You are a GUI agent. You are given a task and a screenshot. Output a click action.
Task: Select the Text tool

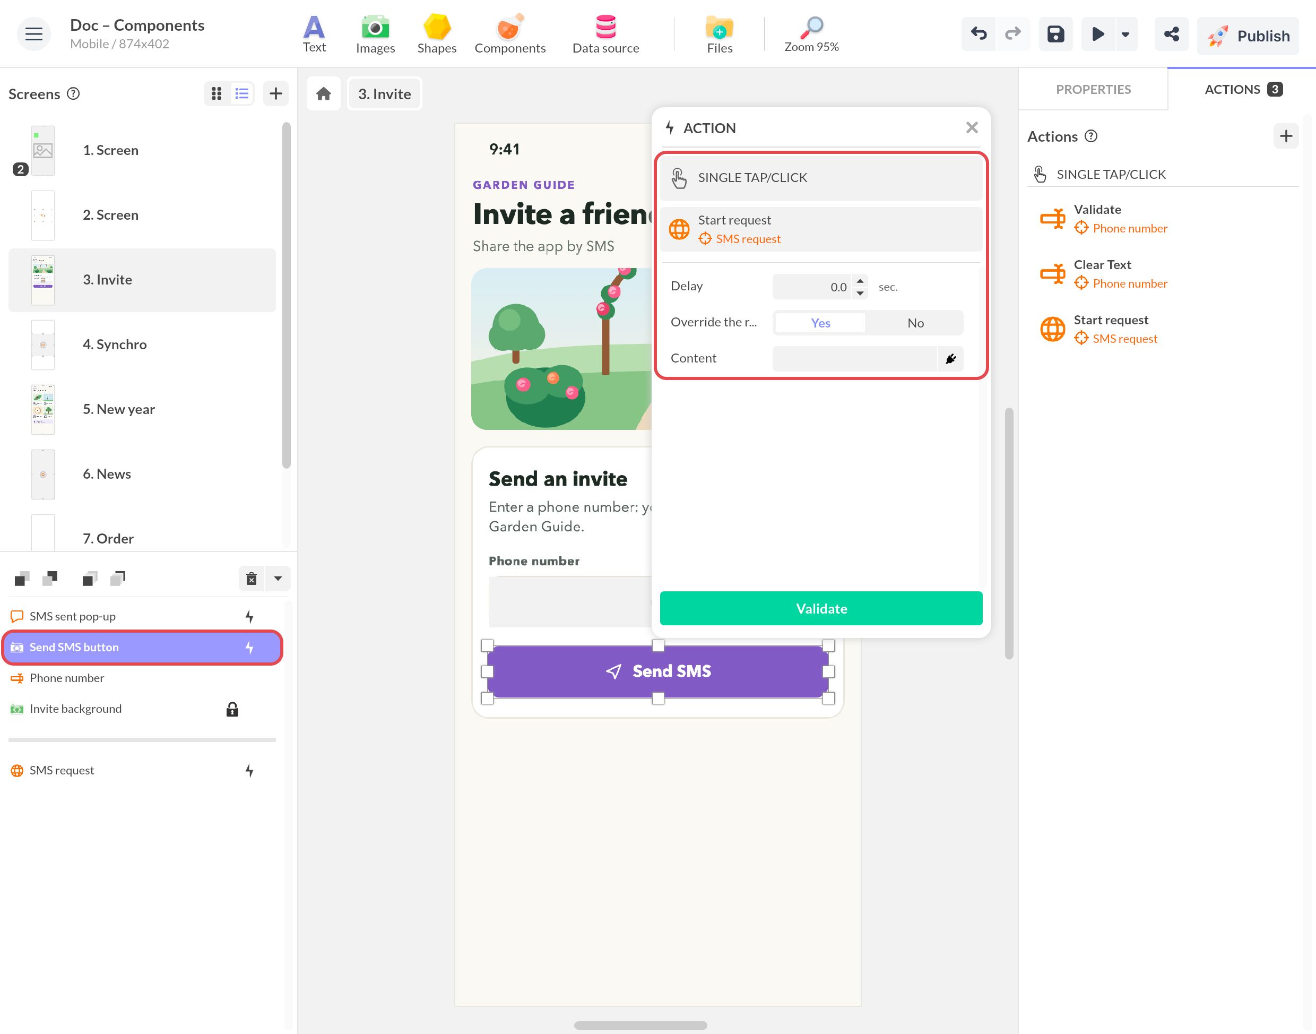pos(314,35)
